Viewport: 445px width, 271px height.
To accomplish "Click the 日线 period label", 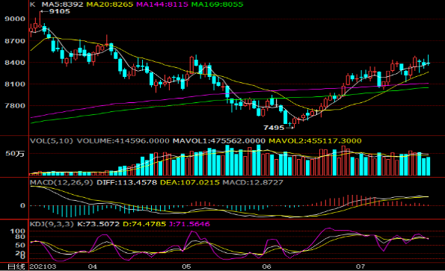I will [x=16, y=267].
